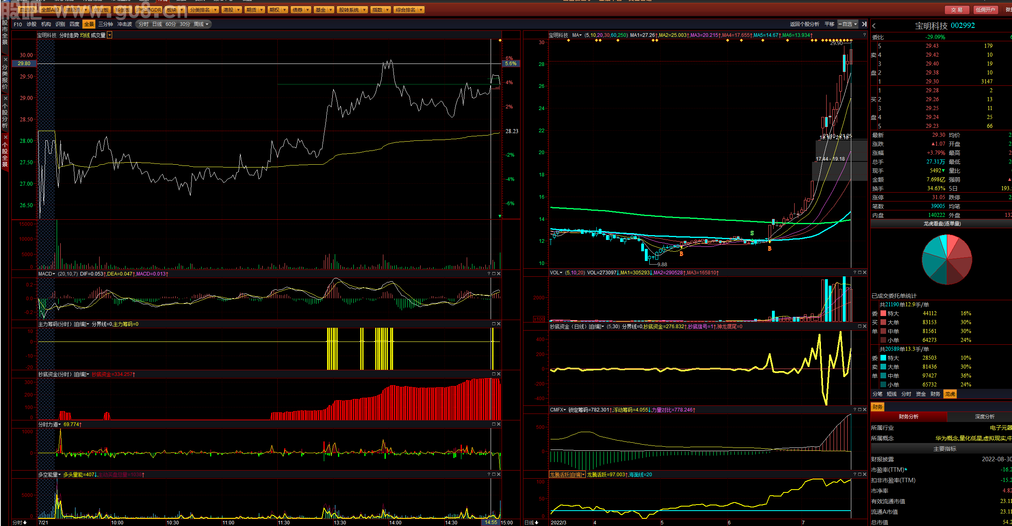
Task: Open help for the MA daily chart
Action: (x=864, y=35)
